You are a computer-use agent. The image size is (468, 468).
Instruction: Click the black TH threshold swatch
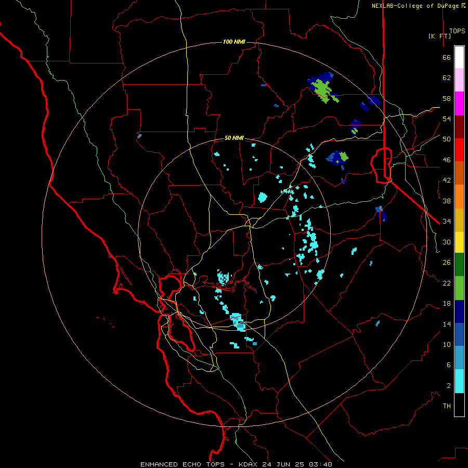point(459,405)
